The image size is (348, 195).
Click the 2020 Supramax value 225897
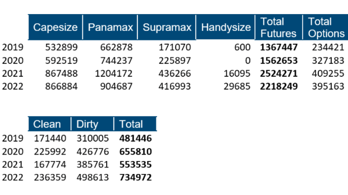point(175,60)
